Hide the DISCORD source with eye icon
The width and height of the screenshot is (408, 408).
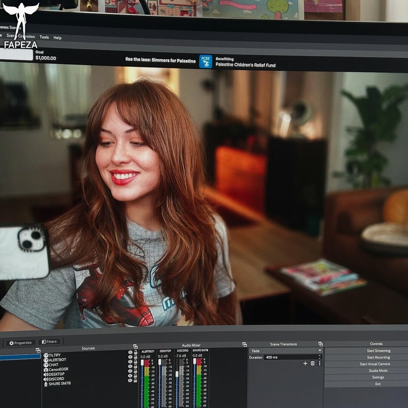pos(130,376)
